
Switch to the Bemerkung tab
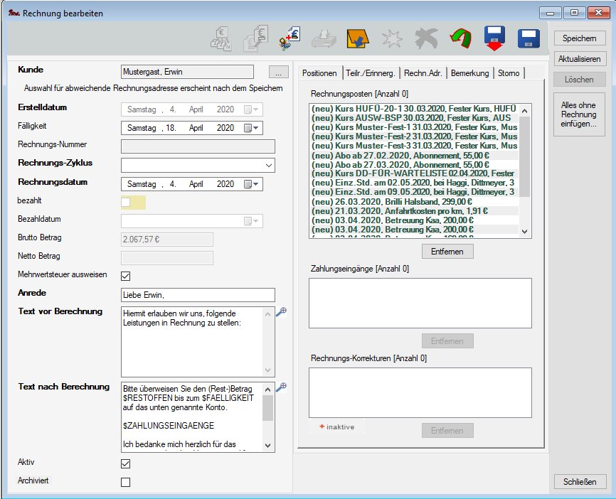pyautogui.click(x=469, y=73)
